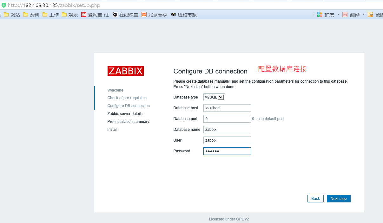Screen dimensions: 383x223
Task: Select the Welcome step in sidebar
Action: (116, 90)
